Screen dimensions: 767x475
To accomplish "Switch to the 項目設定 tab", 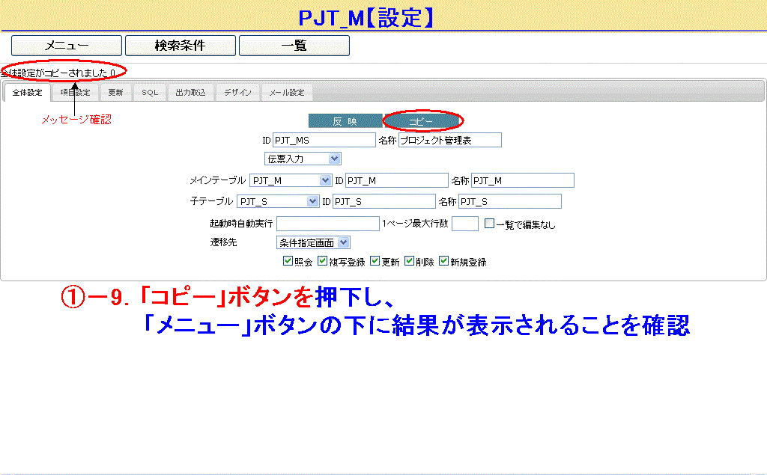I will click(75, 93).
